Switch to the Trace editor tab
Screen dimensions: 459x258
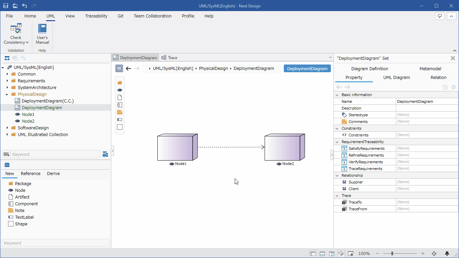click(x=169, y=58)
